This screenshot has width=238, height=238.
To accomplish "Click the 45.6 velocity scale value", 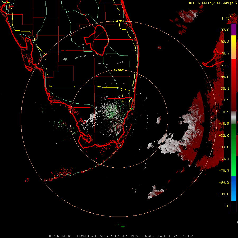I will click(x=225, y=77).
